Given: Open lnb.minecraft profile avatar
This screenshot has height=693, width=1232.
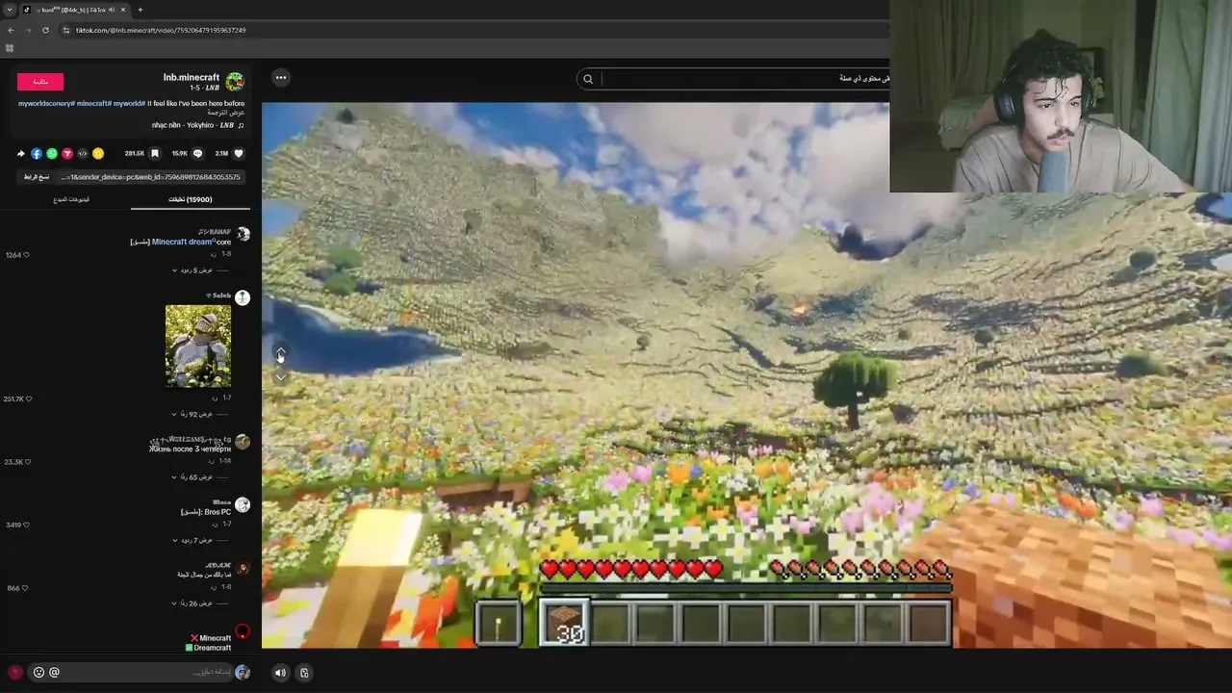Looking at the screenshot, I should click(x=235, y=82).
